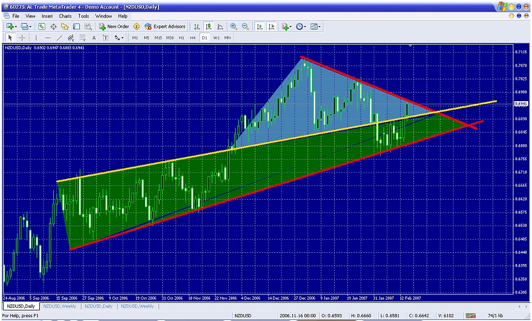Expand the chart templates dropdown
Screen dimensions: 532x321
pyautogui.click(x=320, y=27)
